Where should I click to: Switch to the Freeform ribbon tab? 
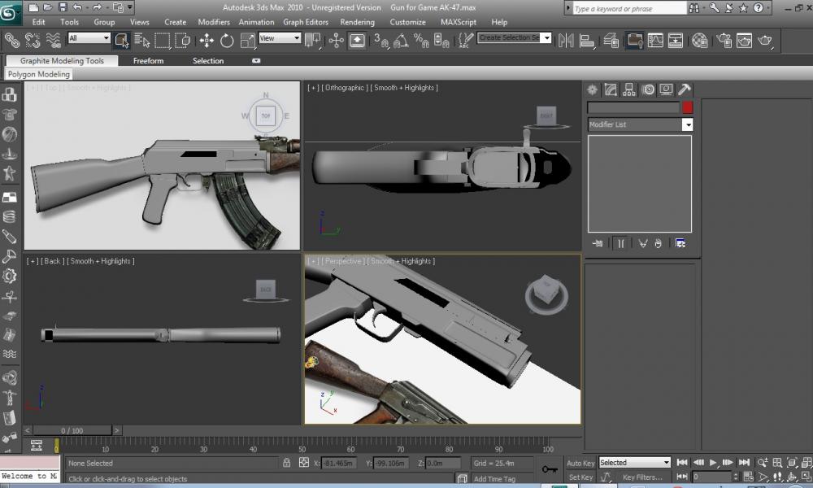[148, 61]
